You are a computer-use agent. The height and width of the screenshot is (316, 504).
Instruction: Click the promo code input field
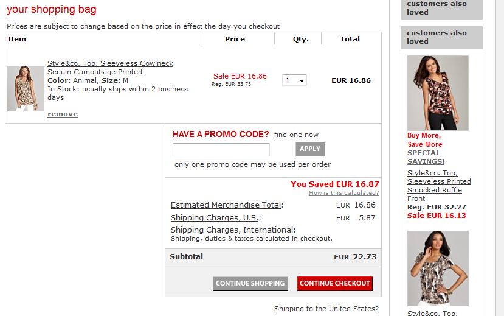coord(221,150)
